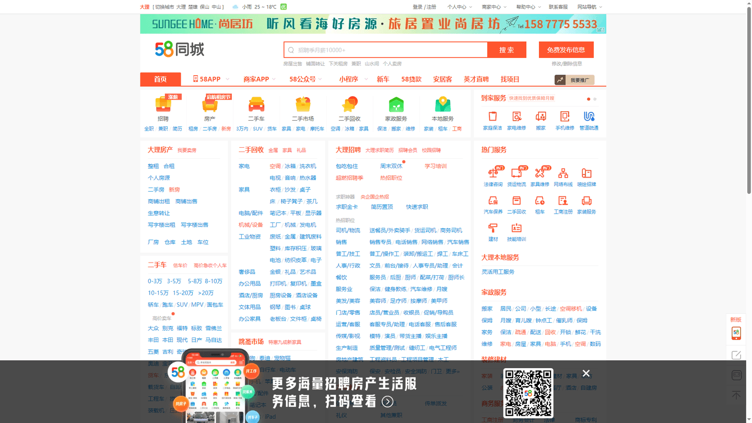Open the 建材 paint roller icon
The image size is (752, 423).
493,228
